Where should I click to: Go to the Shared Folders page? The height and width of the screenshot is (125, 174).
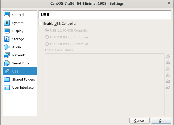(20, 79)
